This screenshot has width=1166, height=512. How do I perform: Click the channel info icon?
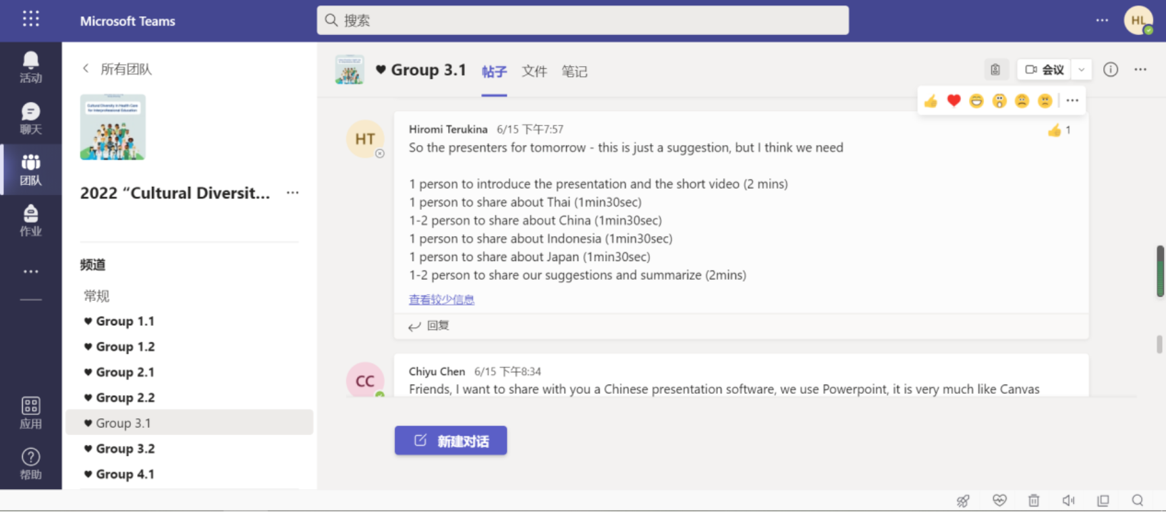(x=1110, y=69)
